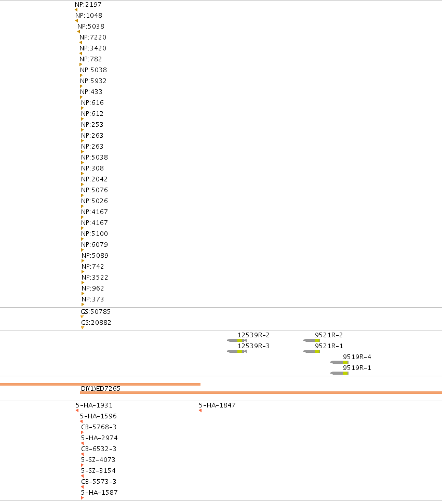442x501 pixels.
Task: Click on the NP:962 label
Action: [x=92, y=288]
